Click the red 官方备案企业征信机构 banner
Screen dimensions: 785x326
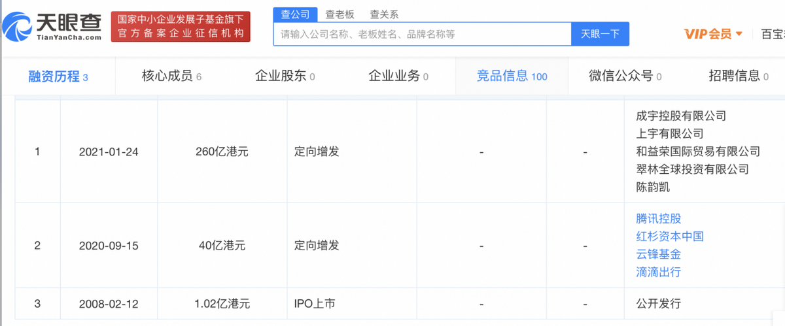click(181, 27)
